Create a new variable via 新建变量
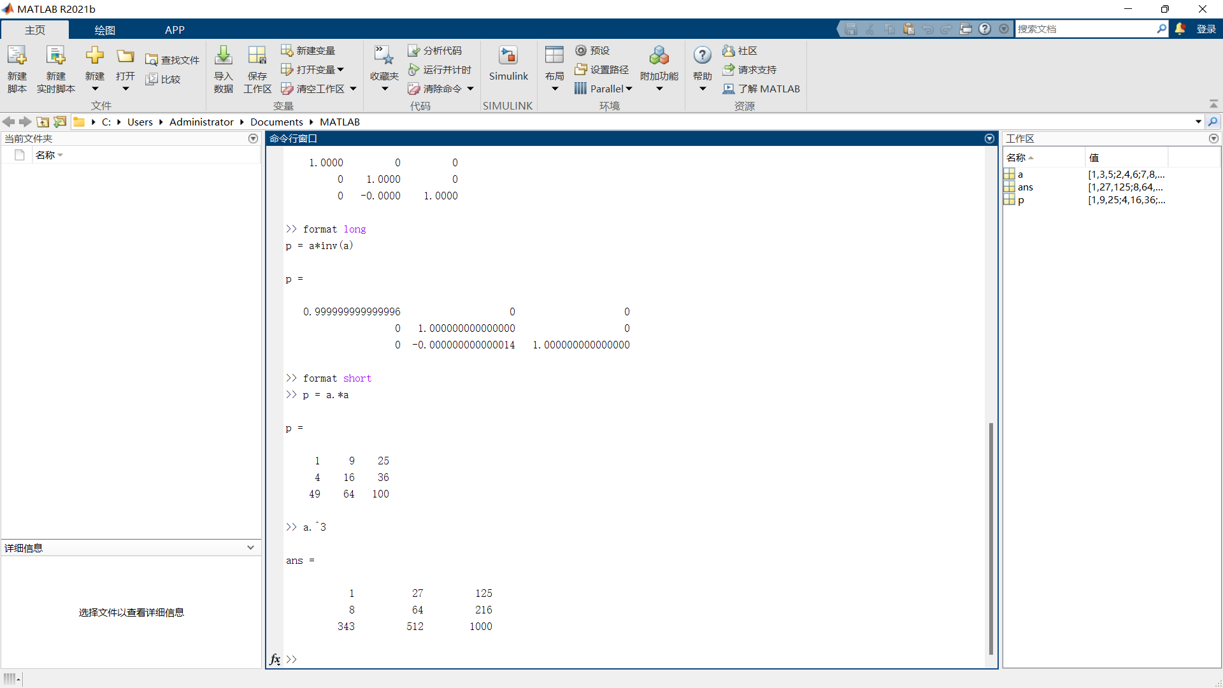Screen dimensions: 1223x688 [x=308, y=50]
